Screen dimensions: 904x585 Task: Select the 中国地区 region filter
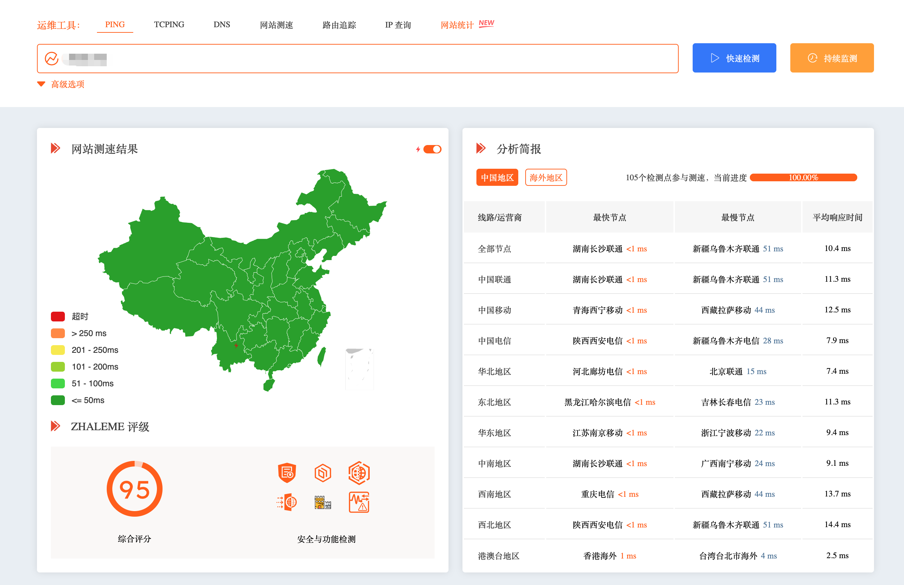[497, 177]
